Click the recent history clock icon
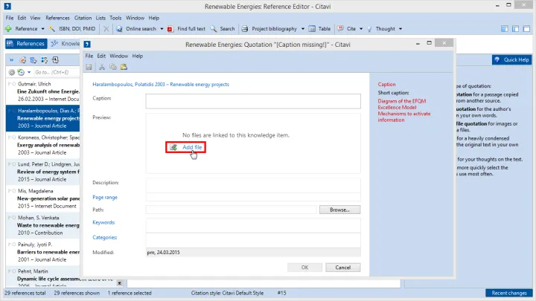536x301 pixels. (x=21, y=72)
